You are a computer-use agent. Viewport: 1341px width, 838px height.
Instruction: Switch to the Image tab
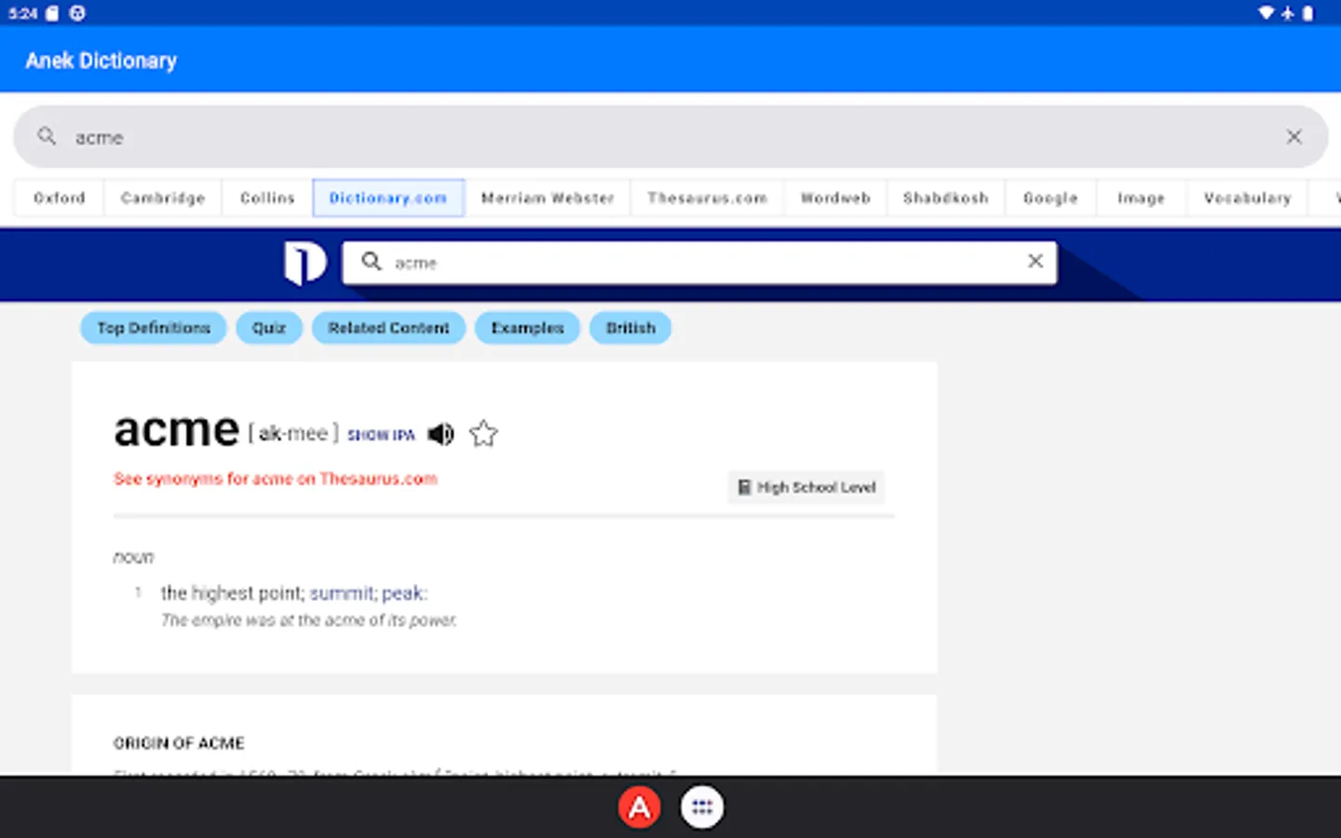(x=1141, y=198)
